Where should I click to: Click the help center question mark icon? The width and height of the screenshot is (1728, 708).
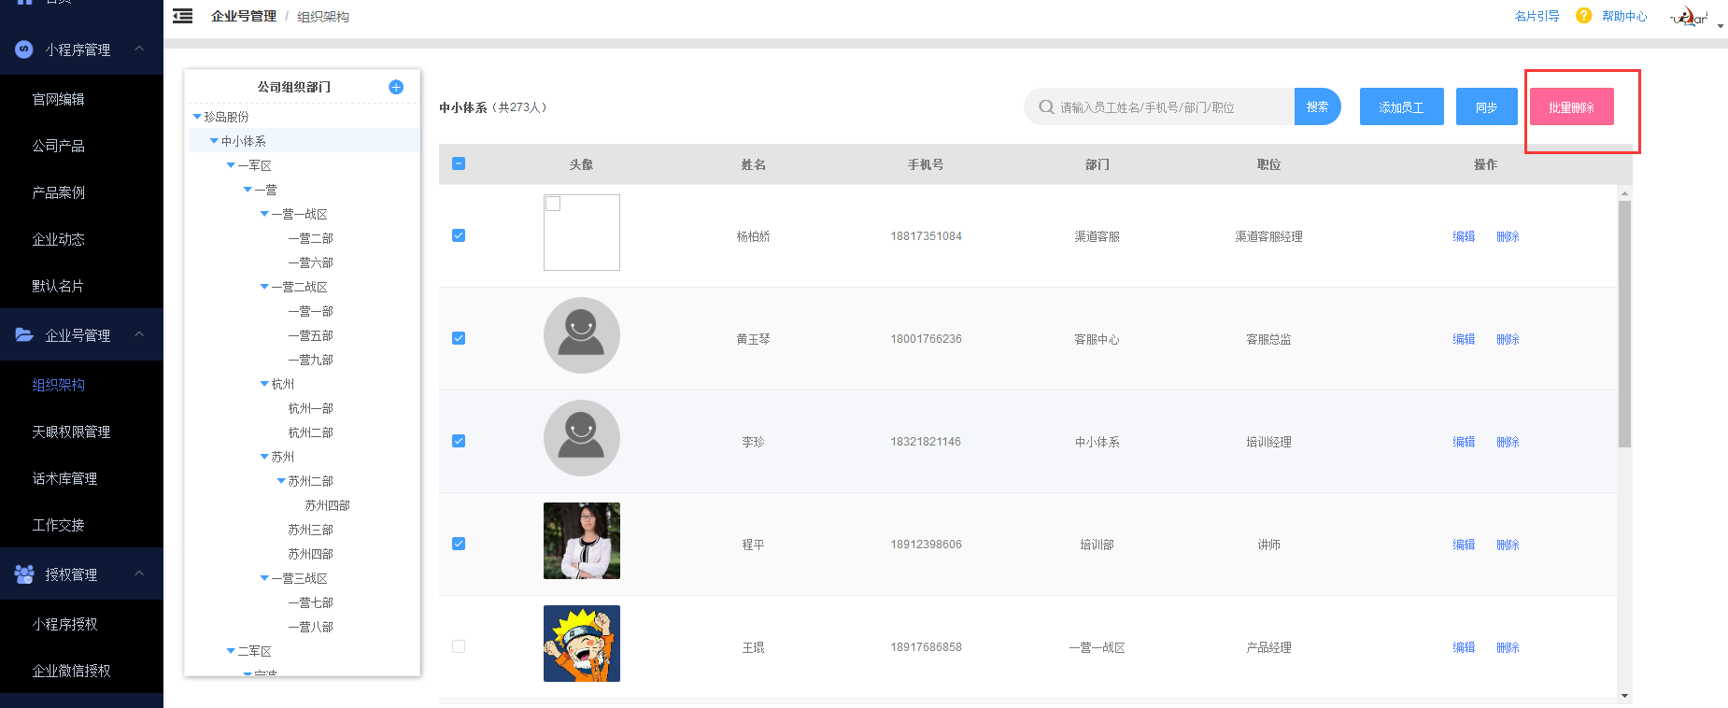pos(1583,16)
